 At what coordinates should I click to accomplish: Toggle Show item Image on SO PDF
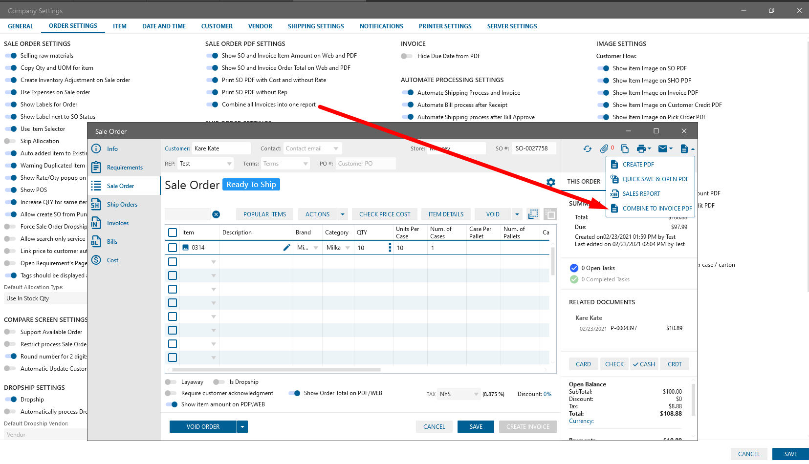pyautogui.click(x=603, y=68)
